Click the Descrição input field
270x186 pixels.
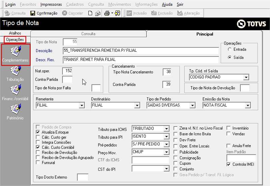coord(141,50)
